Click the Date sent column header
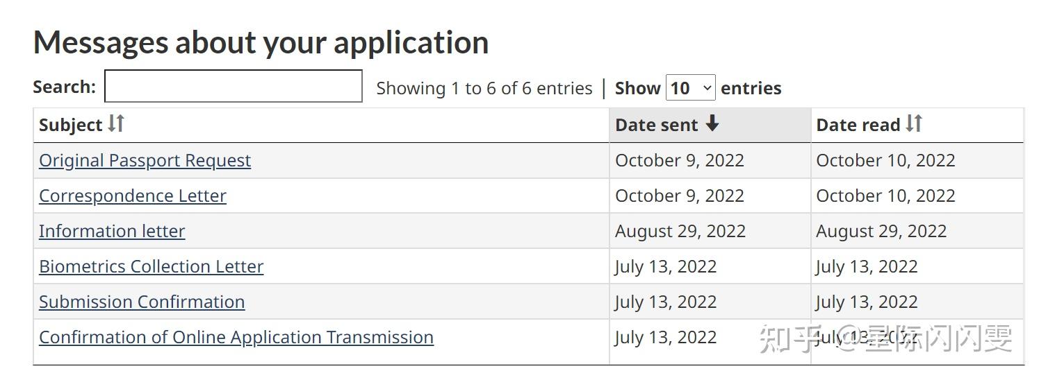1039x380 pixels. click(710, 125)
